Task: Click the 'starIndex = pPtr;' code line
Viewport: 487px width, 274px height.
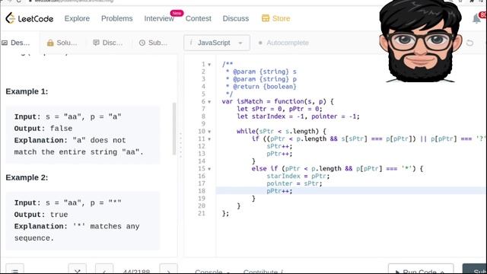Action: (x=298, y=176)
